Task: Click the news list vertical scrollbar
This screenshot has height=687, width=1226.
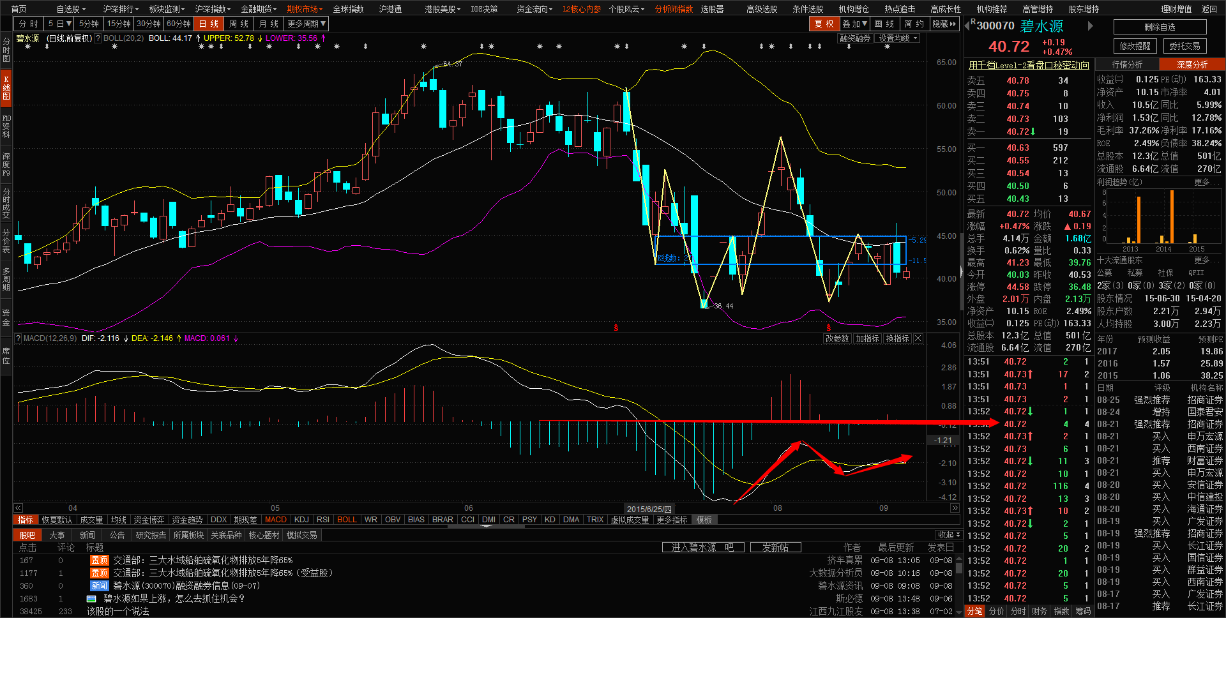Action: [x=959, y=584]
